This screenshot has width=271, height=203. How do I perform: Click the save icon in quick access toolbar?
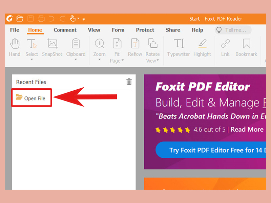coord(30,19)
